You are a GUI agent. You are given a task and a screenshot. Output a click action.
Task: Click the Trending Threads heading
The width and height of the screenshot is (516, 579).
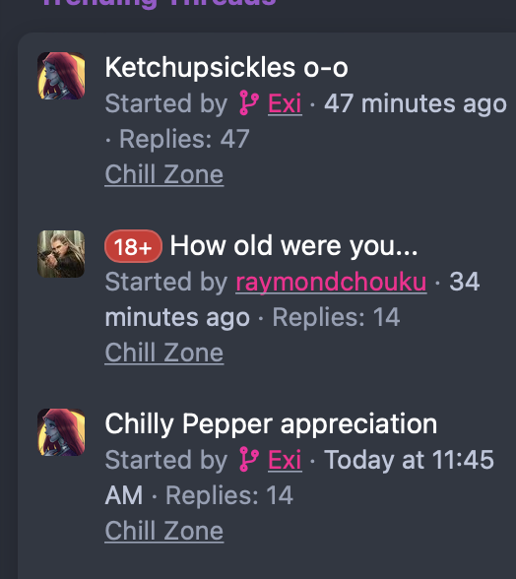159,3
